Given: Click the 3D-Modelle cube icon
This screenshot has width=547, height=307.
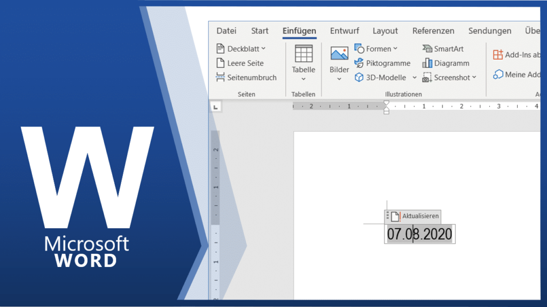Looking at the screenshot, I should tap(359, 77).
